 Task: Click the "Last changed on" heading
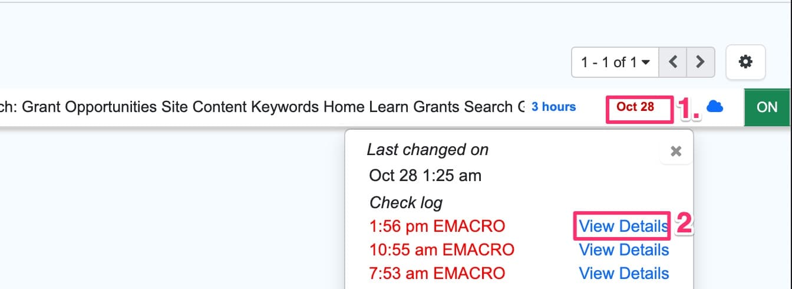(x=427, y=150)
